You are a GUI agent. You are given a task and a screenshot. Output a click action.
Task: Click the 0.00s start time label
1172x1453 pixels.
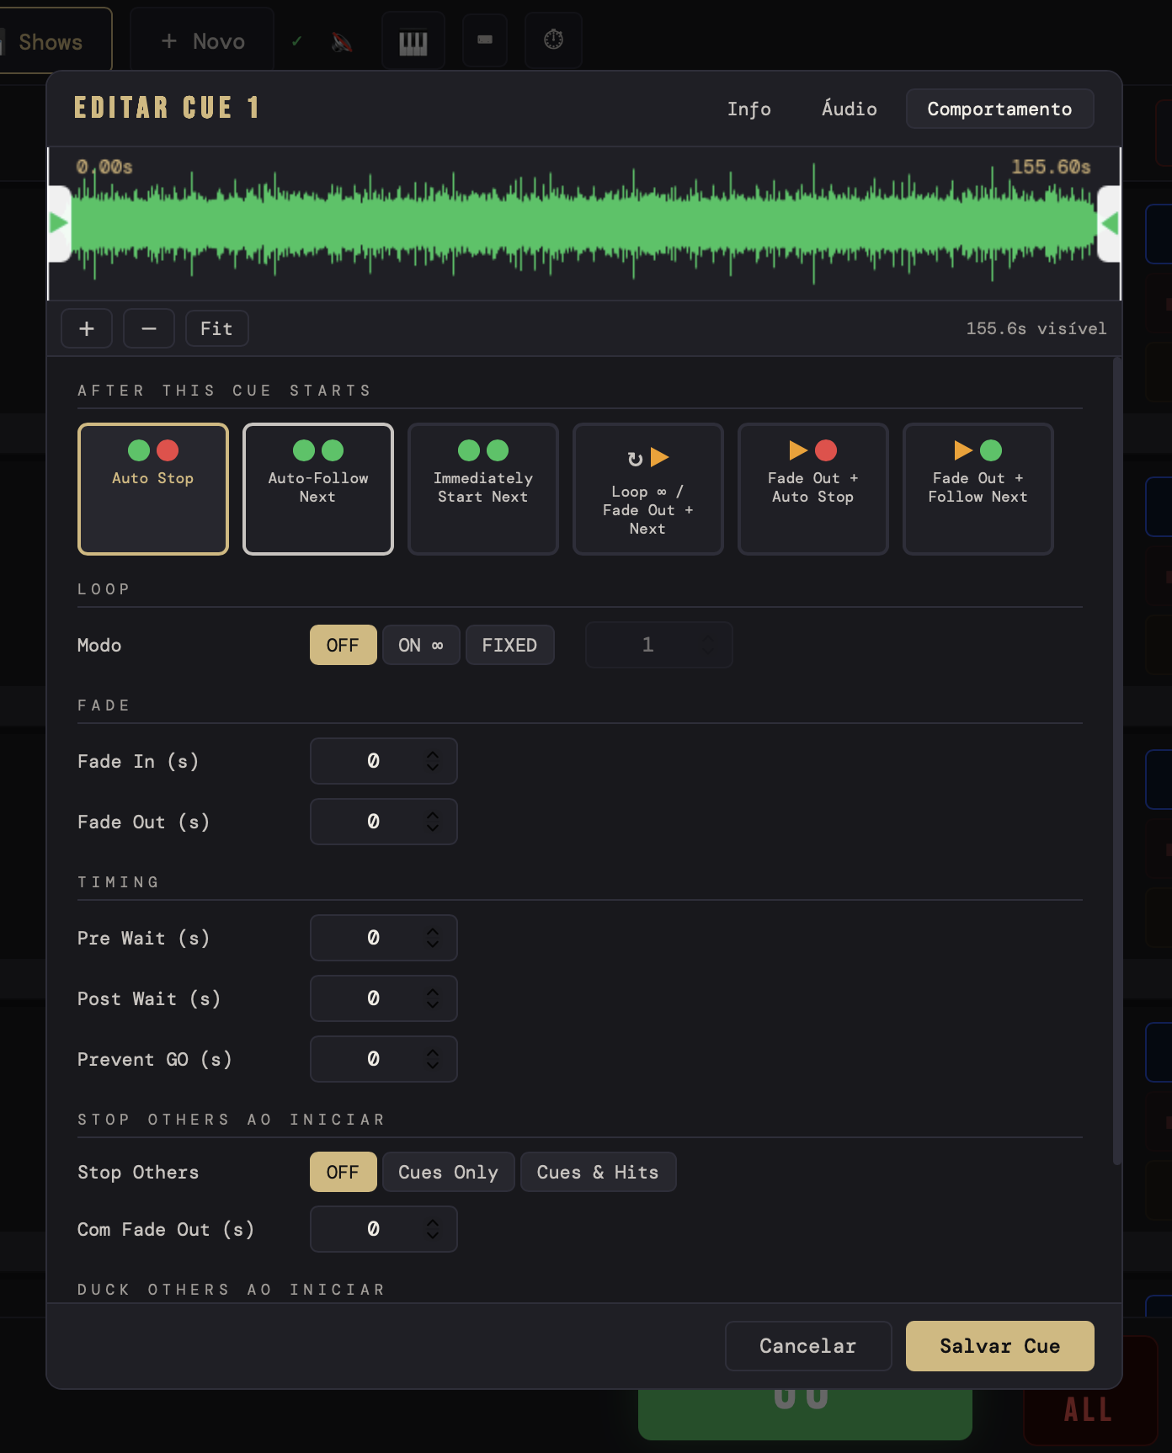pyautogui.click(x=104, y=167)
